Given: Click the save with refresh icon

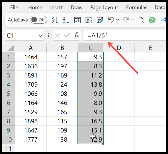Looking at the screenshot, I should click(x=89, y=20).
